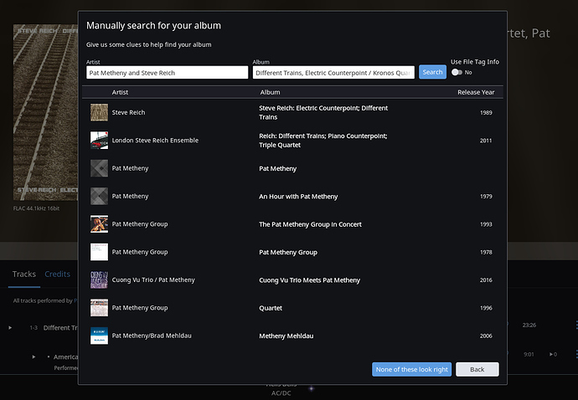Image resolution: width=578 pixels, height=400 pixels.
Task: Play America track arrow in background
Action: point(34,356)
